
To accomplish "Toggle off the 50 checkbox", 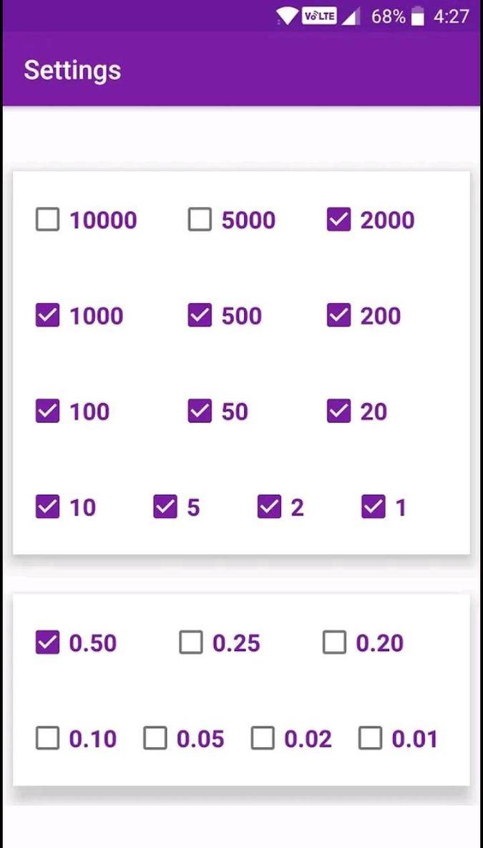I will coord(199,411).
